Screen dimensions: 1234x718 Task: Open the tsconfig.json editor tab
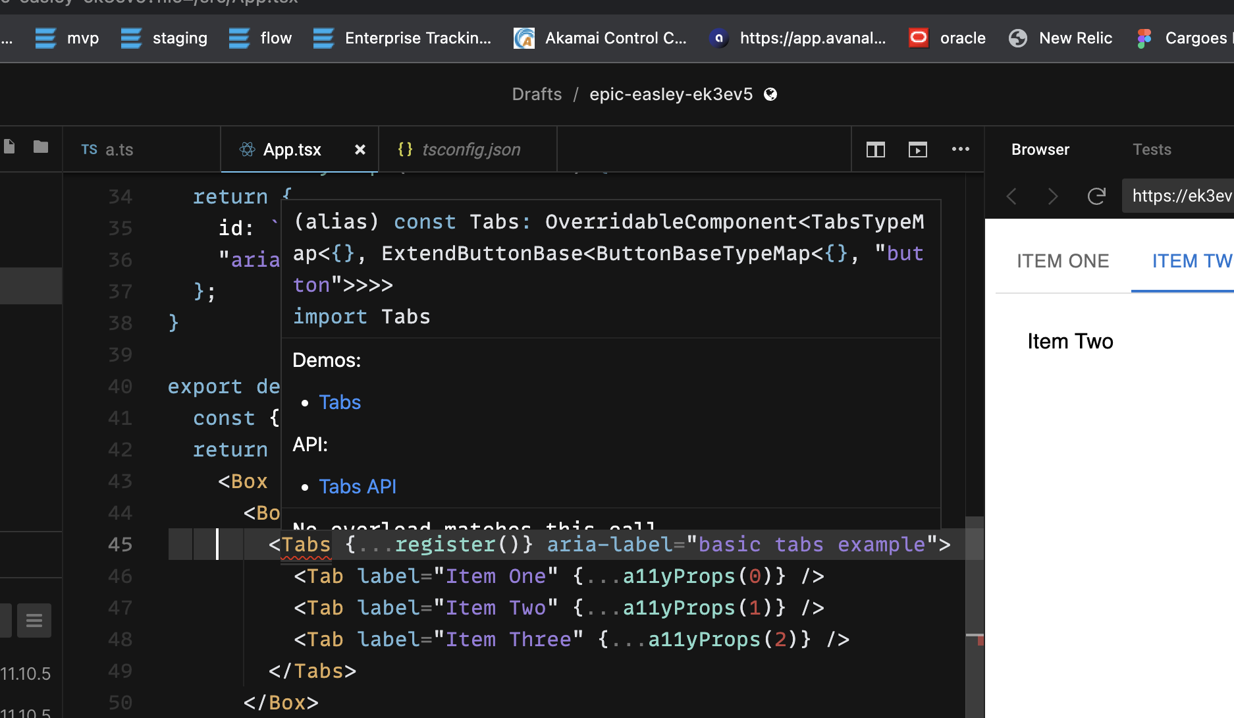coord(468,150)
